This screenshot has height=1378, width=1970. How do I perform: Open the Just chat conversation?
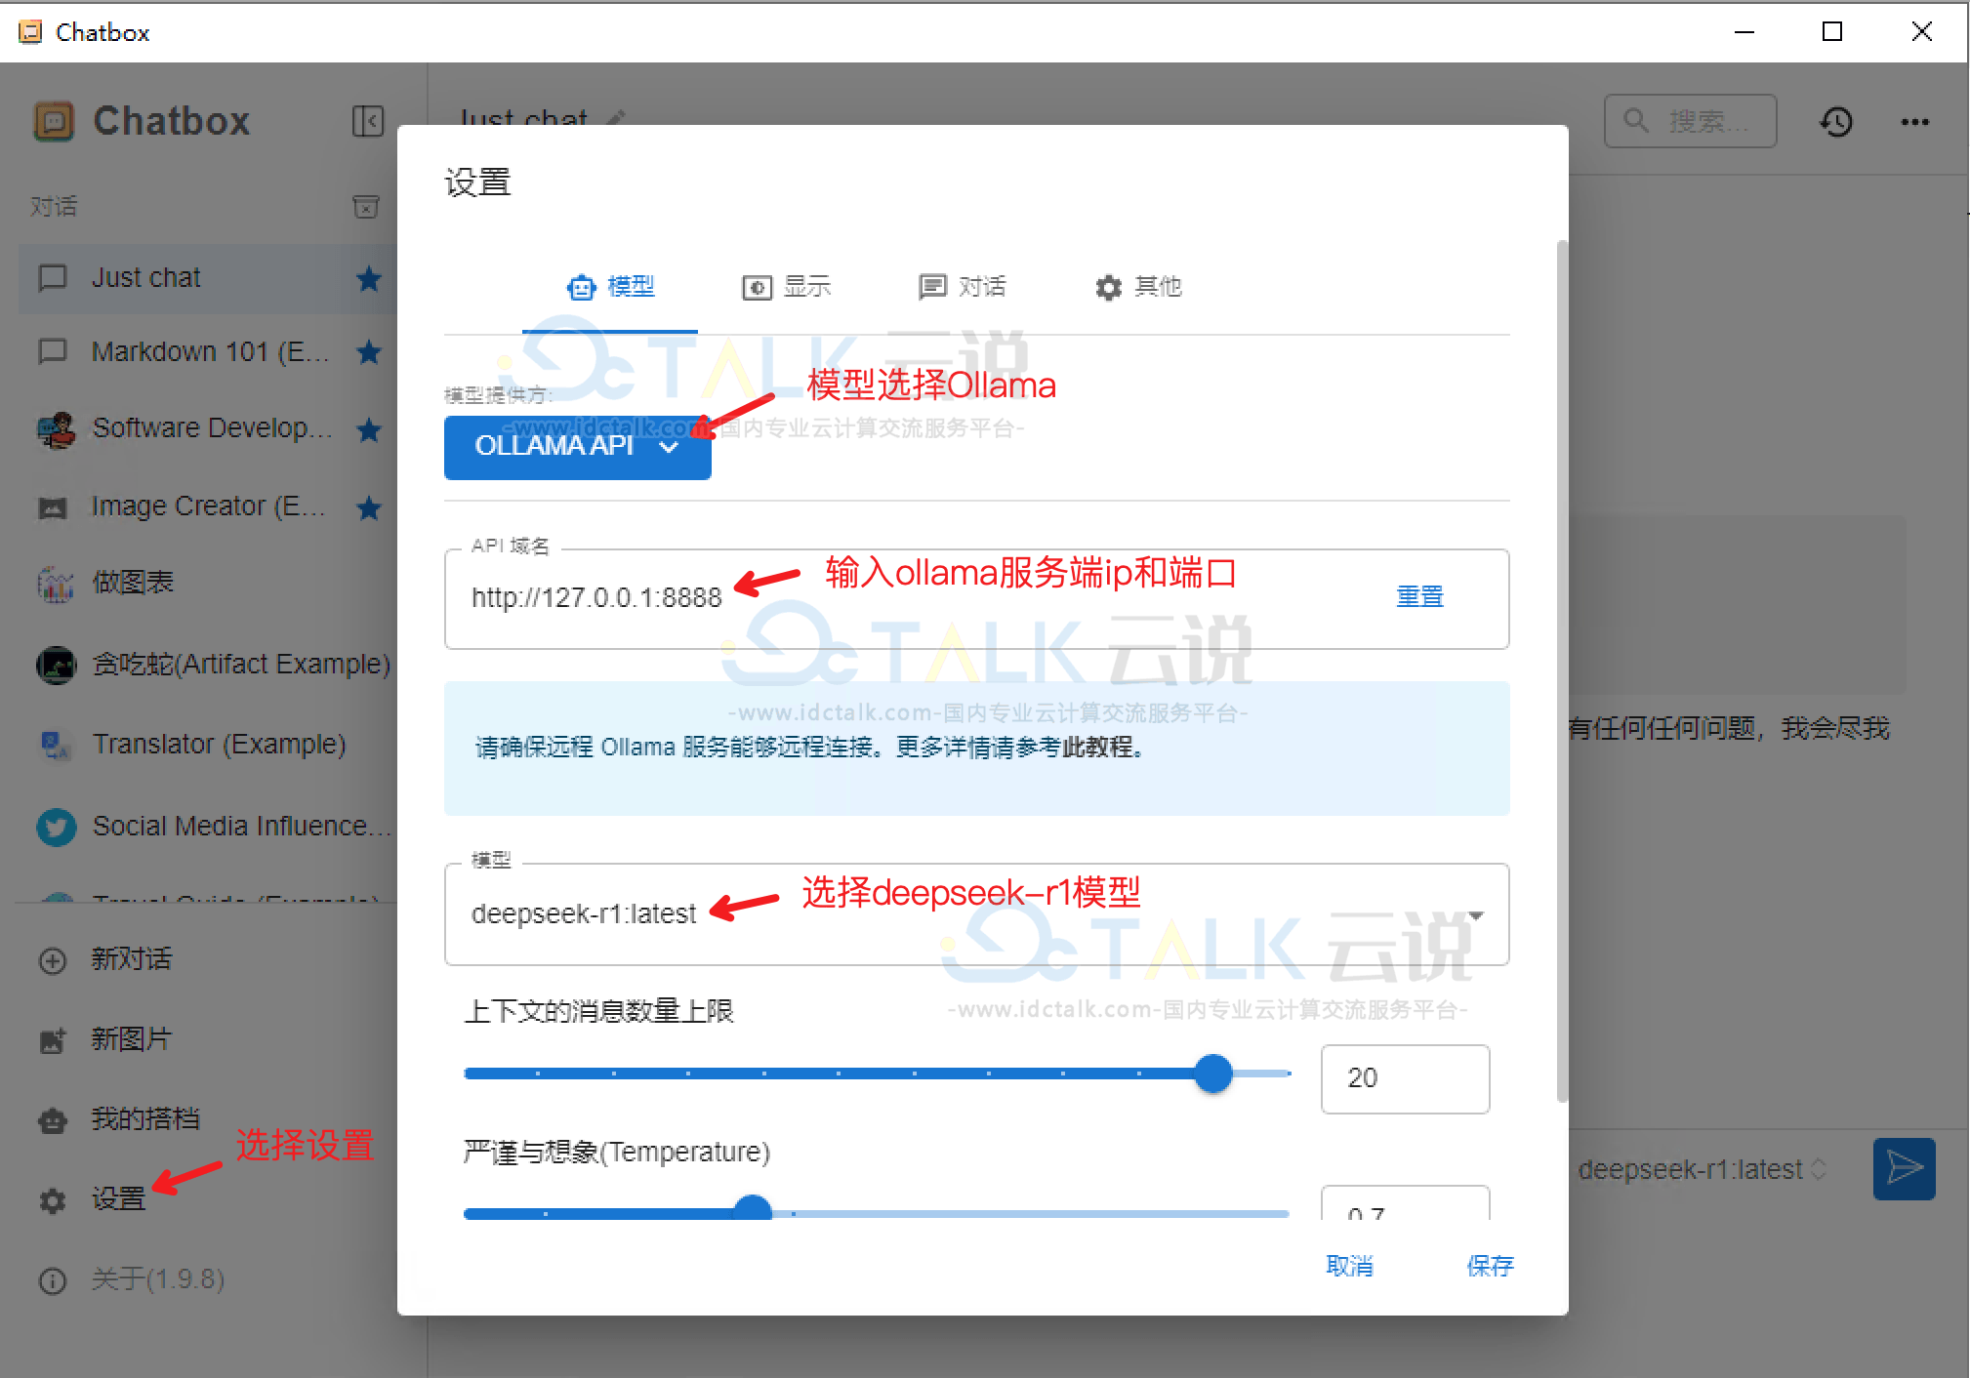[x=207, y=278]
